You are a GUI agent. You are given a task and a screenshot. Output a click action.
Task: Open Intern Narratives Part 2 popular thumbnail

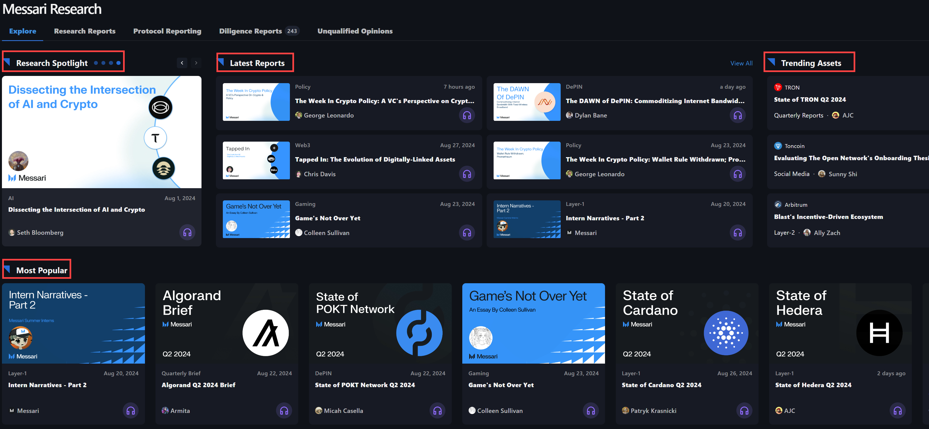[x=73, y=323]
